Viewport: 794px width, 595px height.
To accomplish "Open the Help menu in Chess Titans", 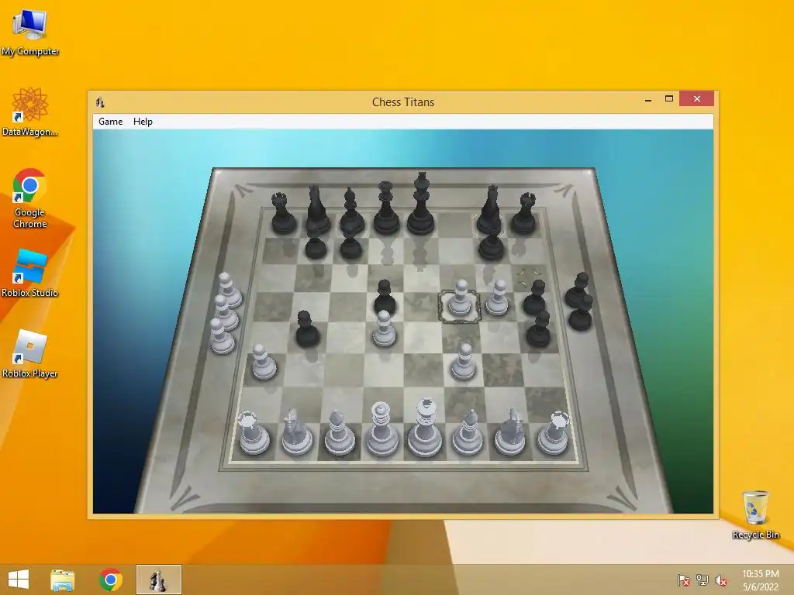I will 143,122.
